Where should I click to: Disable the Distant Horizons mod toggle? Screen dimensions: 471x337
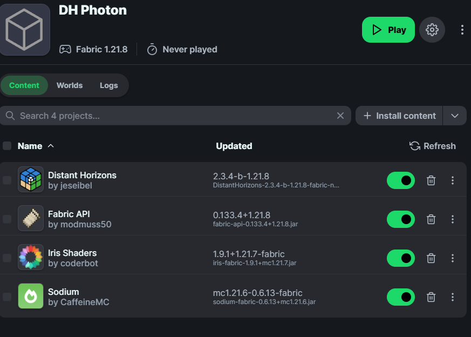pyautogui.click(x=401, y=180)
